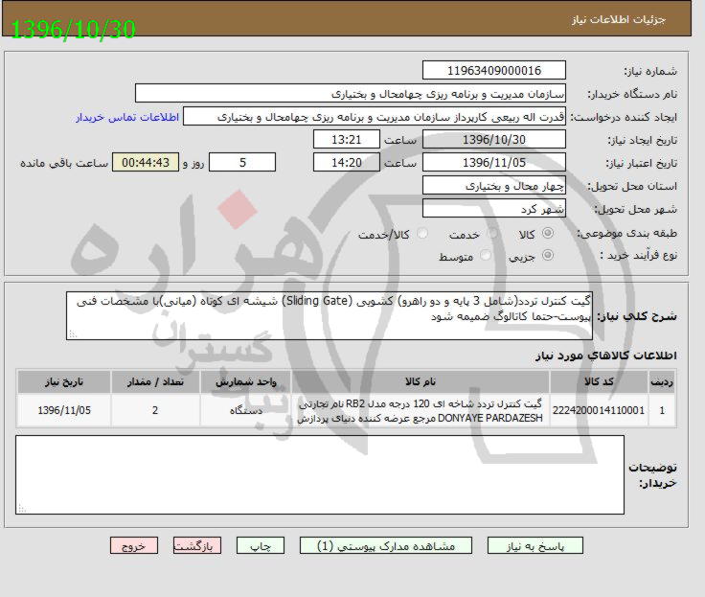
Task: Click row number cell 1
Action: (x=662, y=410)
